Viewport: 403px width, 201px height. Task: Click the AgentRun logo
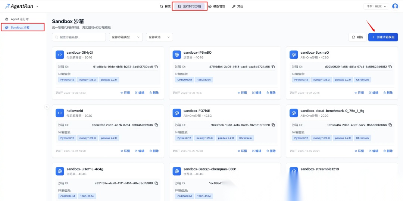tap(19, 6)
